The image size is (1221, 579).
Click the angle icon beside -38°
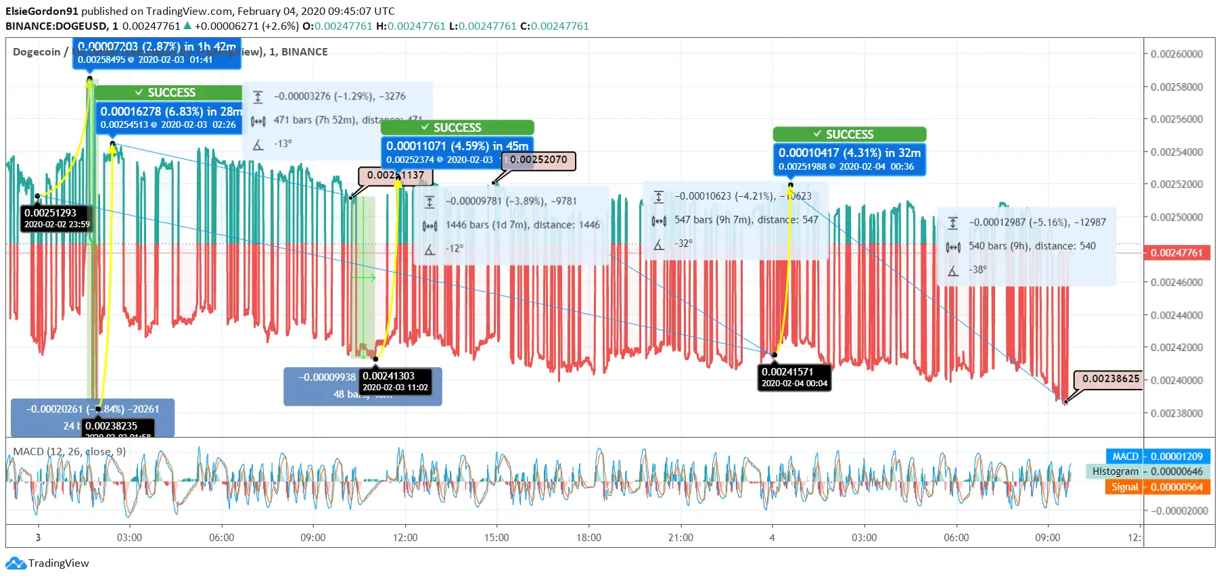(x=953, y=270)
